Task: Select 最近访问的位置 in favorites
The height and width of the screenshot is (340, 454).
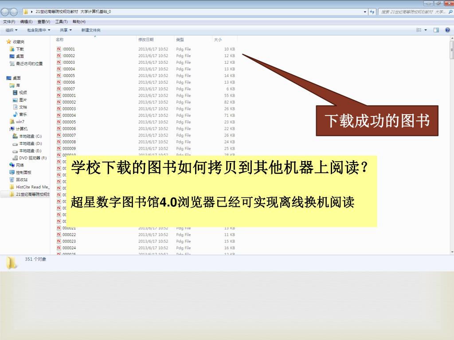Action: (26, 64)
